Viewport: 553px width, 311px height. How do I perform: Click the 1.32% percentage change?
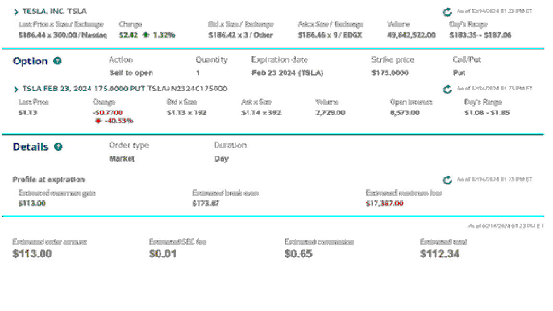[164, 35]
